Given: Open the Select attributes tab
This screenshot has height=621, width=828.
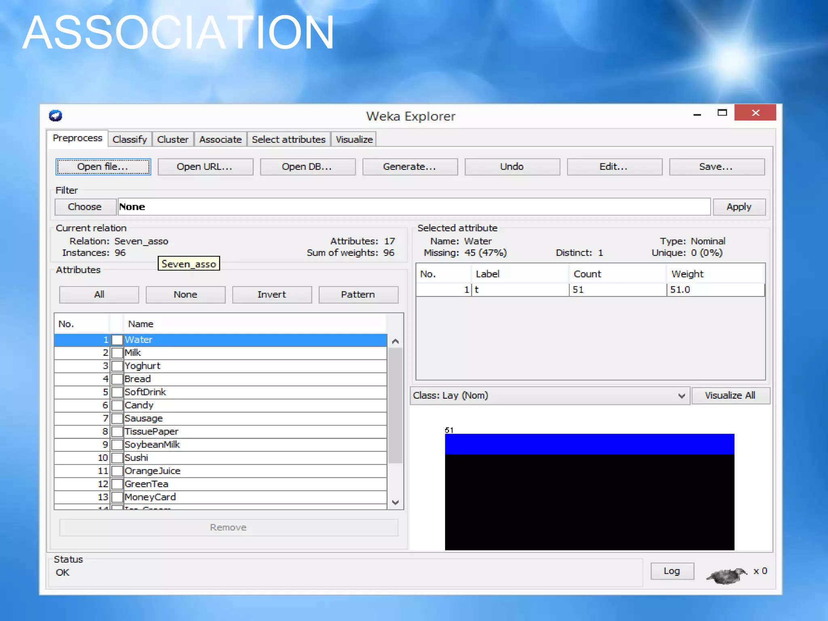Looking at the screenshot, I should click(x=288, y=139).
